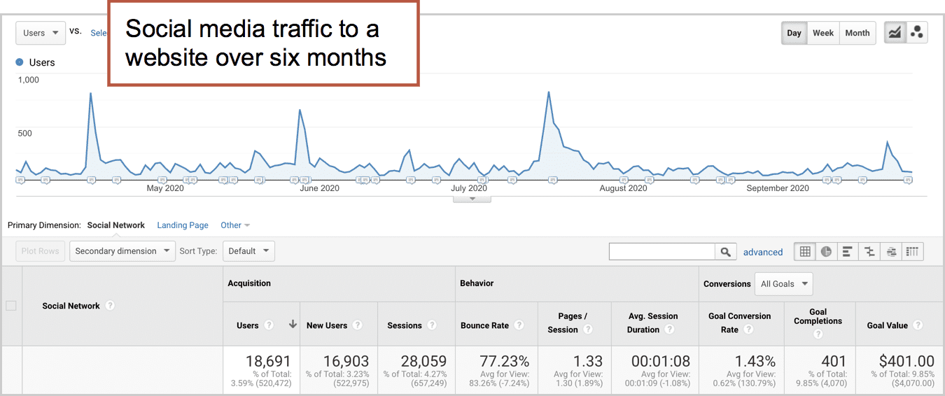Viewport: 945px width, 396px height.
Task: Select the horizontal bar performance view icon
Action: tap(848, 251)
